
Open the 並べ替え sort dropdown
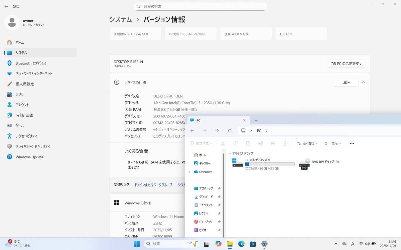307,143
